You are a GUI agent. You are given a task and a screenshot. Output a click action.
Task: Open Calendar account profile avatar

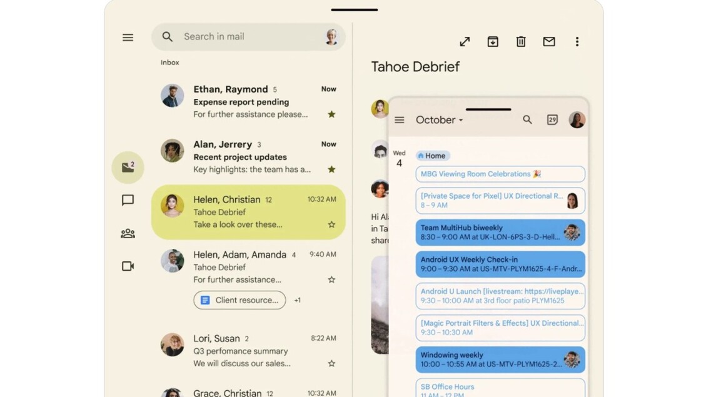click(577, 120)
